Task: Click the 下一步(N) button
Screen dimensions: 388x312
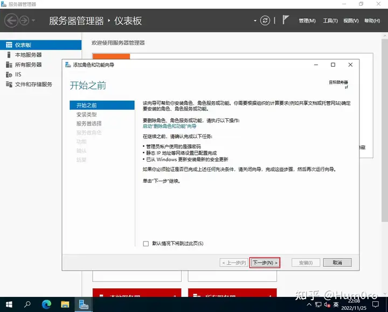Action: (x=265, y=263)
